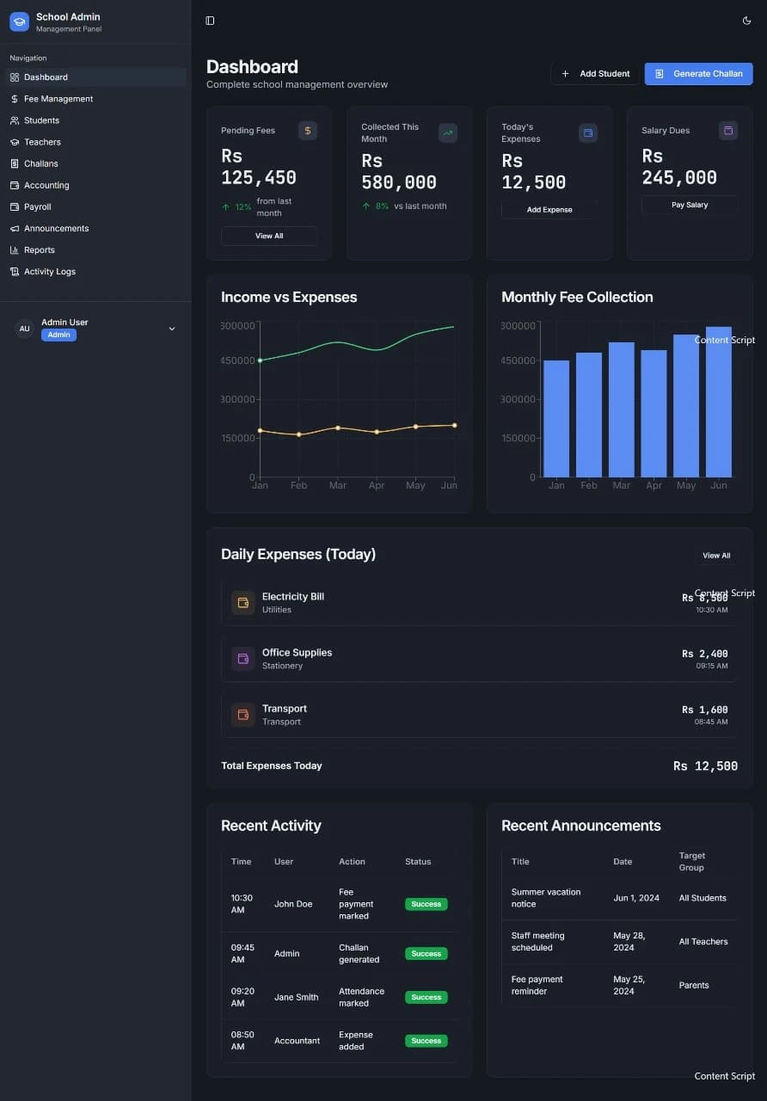
Task: Click the Admin role badge
Action: coord(58,335)
